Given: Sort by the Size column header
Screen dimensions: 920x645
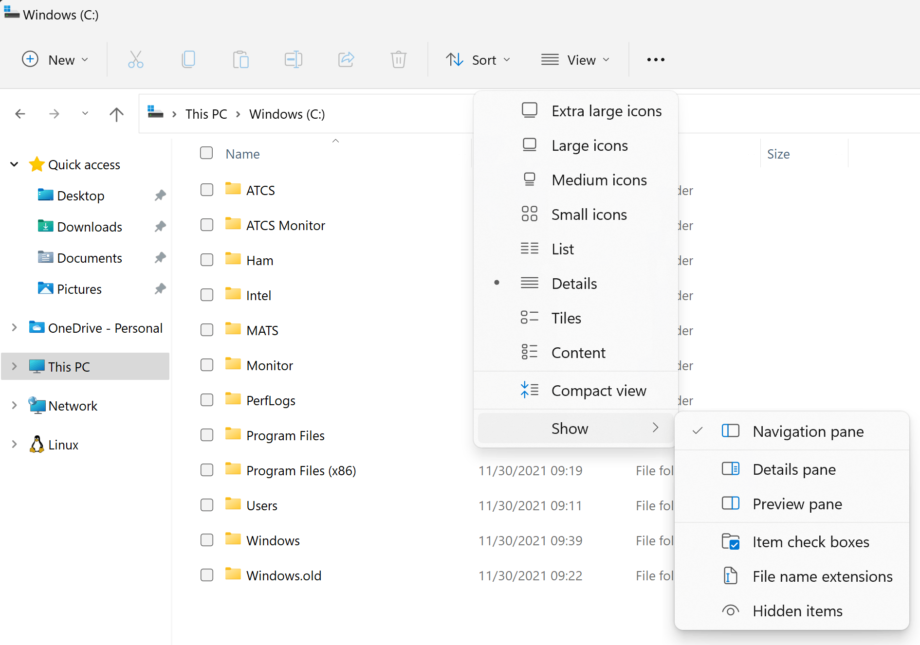Looking at the screenshot, I should coord(778,154).
